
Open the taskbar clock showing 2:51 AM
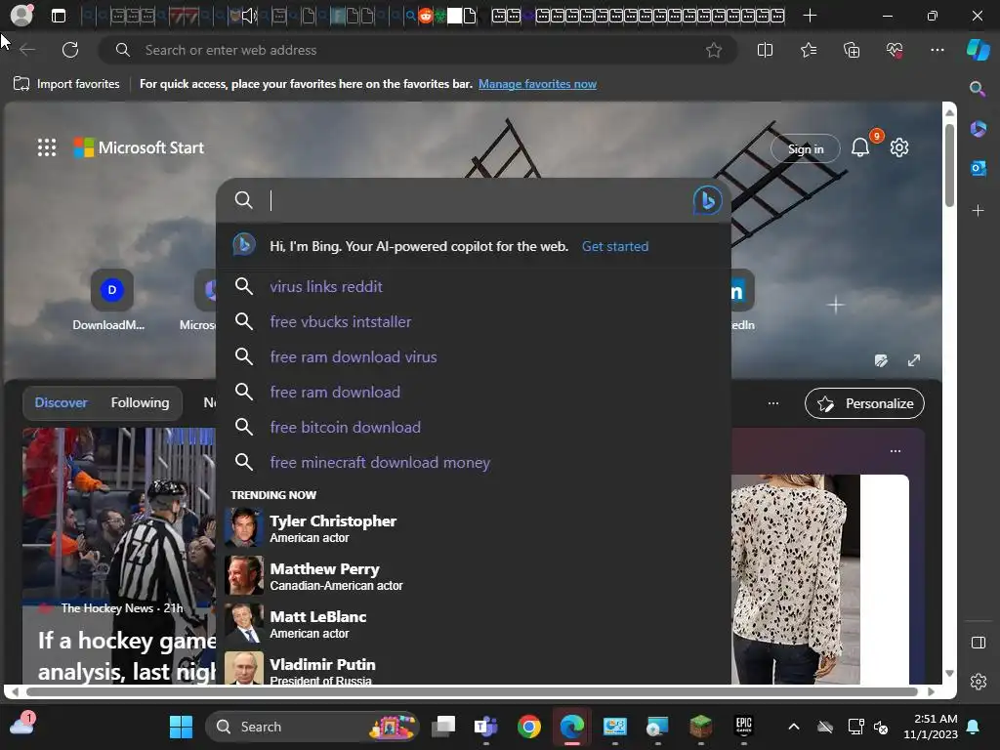click(931, 727)
